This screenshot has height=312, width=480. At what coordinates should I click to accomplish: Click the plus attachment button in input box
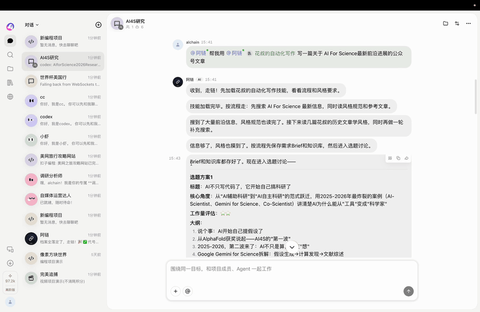point(176,291)
